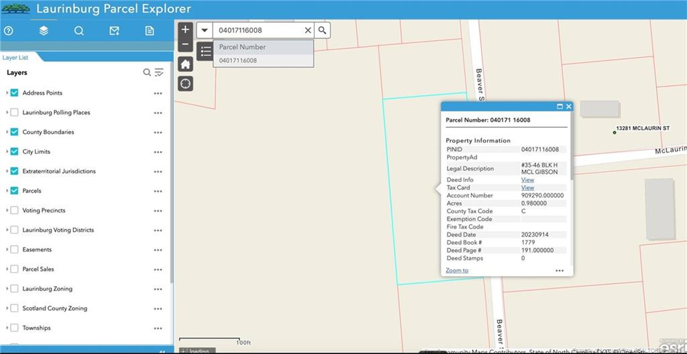687x354 pixels.
Task: Expand the Address Points layer
Action: tap(7, 93)
